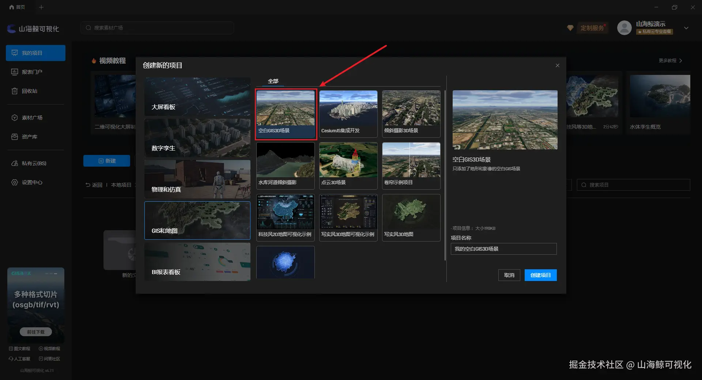Click the 前往下载 button
Screen dimensions: 702x380
[x=36, y=332]
